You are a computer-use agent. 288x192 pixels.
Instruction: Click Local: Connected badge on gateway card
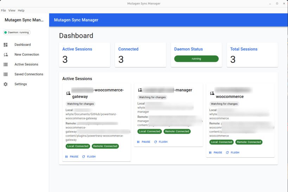pos(78,146)
